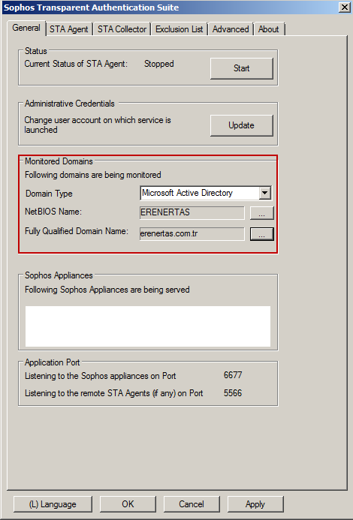Show the About tab
The width and height of the screenshot is (353, 520).
(269, 29)
